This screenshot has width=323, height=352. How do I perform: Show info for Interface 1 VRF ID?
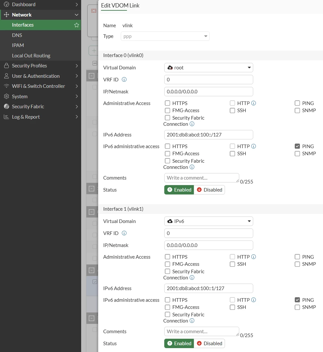pos(124,233)
